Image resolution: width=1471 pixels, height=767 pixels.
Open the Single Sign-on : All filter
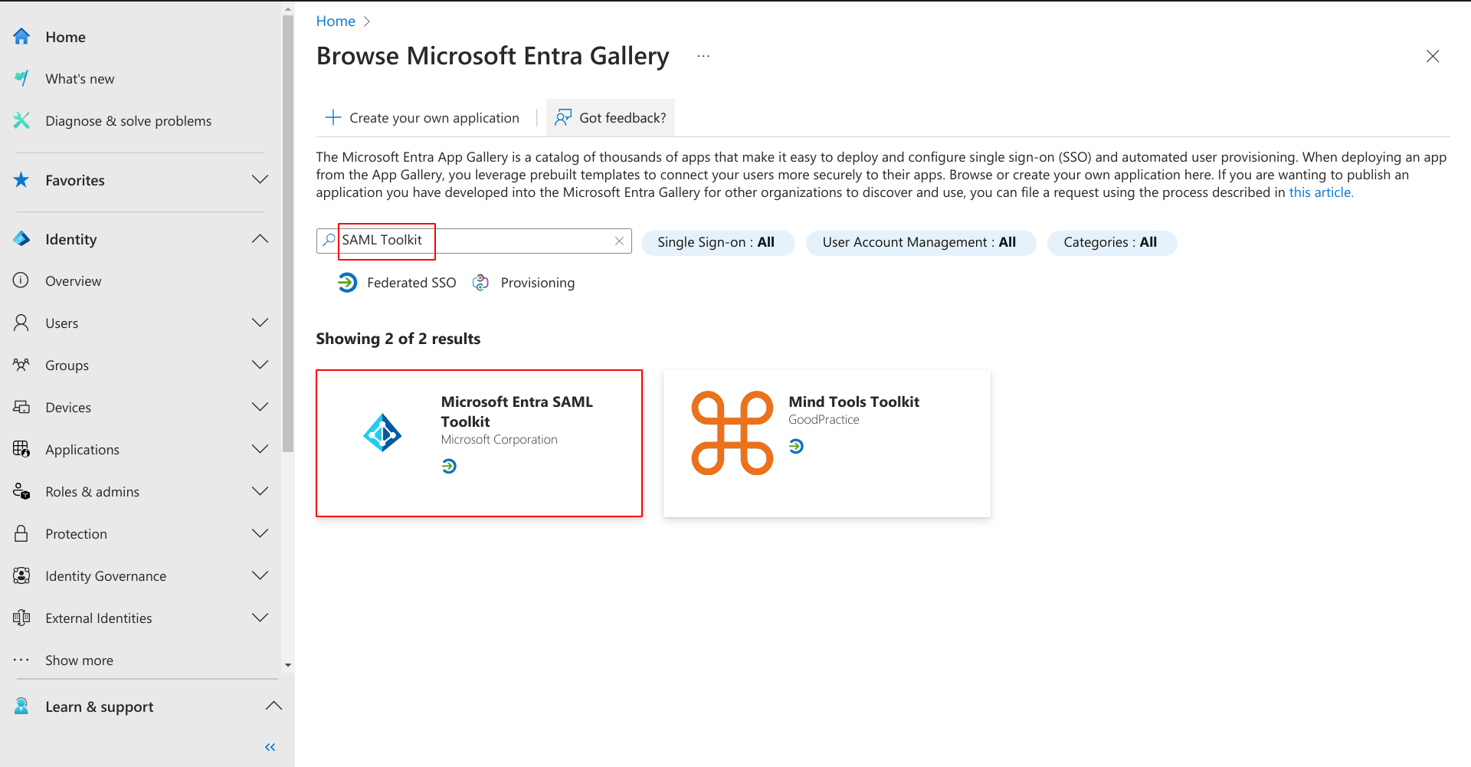[718, 242]
